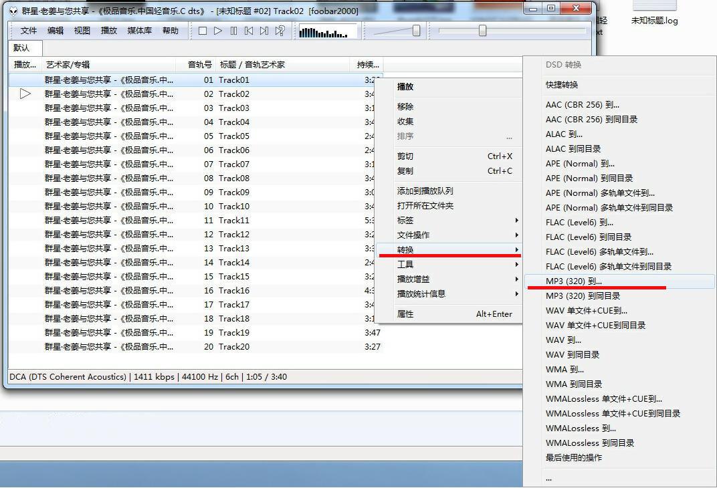Select the Track05 playlist row
Viewport: 717px width, 488px height.
(x=196, y=136)
